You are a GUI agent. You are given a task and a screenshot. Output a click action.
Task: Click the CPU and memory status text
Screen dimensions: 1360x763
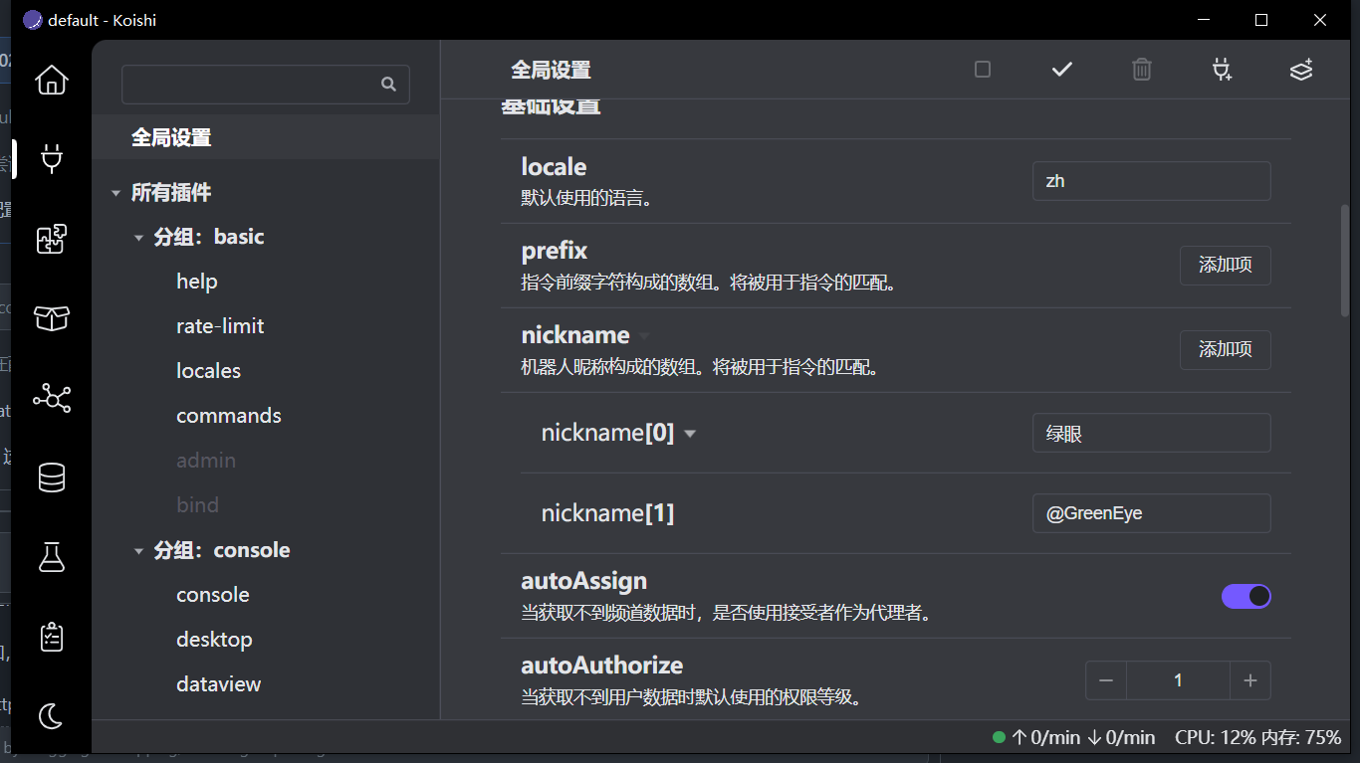click(1257, 737)
